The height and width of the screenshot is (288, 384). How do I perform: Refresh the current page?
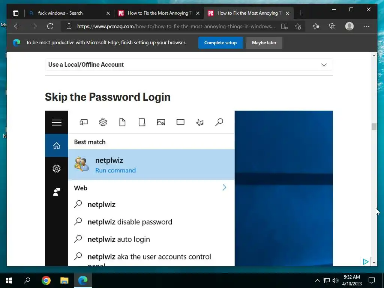(x=50, y=26)
